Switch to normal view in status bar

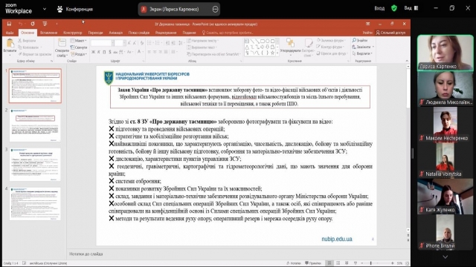329,263
